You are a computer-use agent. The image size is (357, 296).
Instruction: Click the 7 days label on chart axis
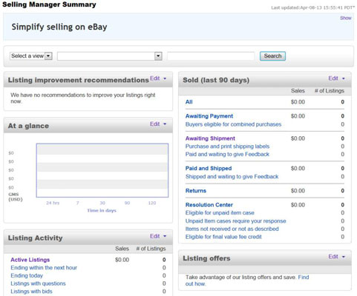coord(77,203)
